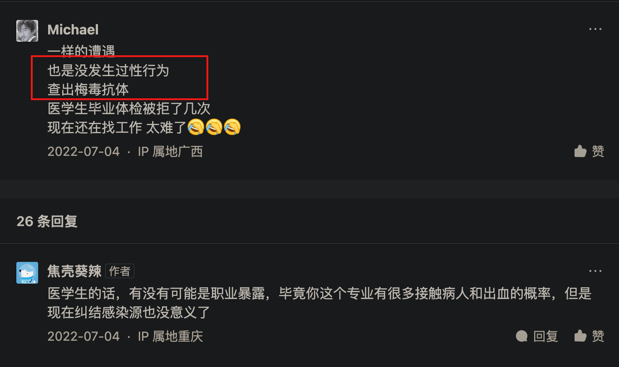Click 赞 label on Michael's comment
This screenshot has height=367, width=619.
[x=598, y=151]
